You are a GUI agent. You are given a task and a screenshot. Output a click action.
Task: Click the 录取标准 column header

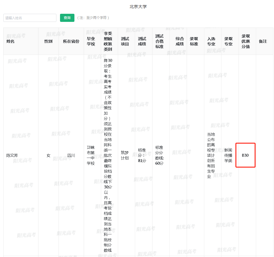coord(194,41)
